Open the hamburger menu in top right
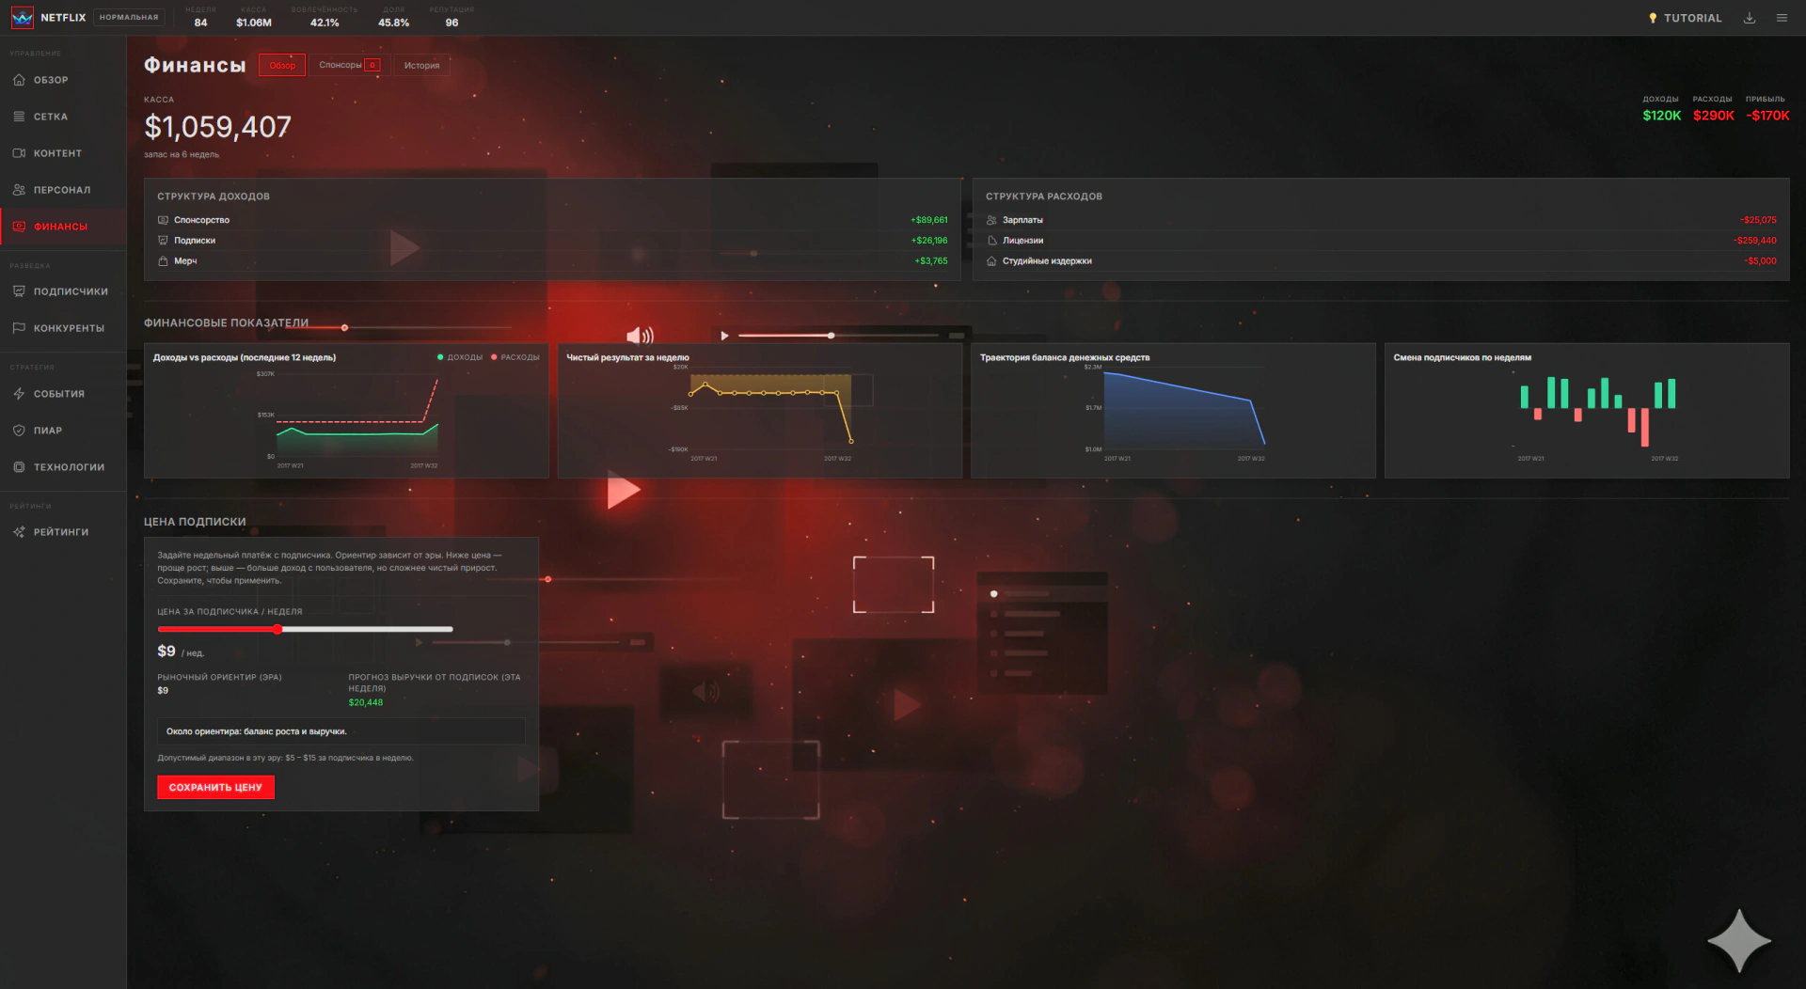The width and height of the screenshot is (1806, 989). [1782, 18]
